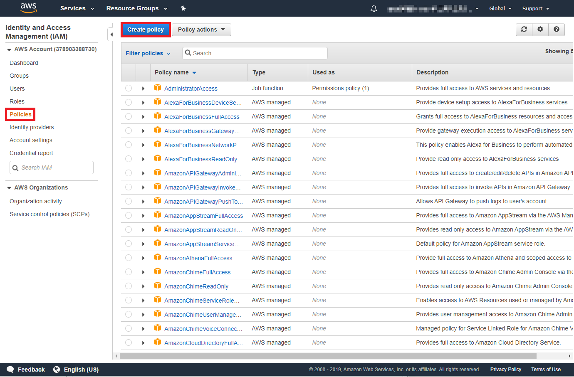This screenshot has height=377, width=574.
Task: Open the Services dropdown menu
Action: coord(77,8)
